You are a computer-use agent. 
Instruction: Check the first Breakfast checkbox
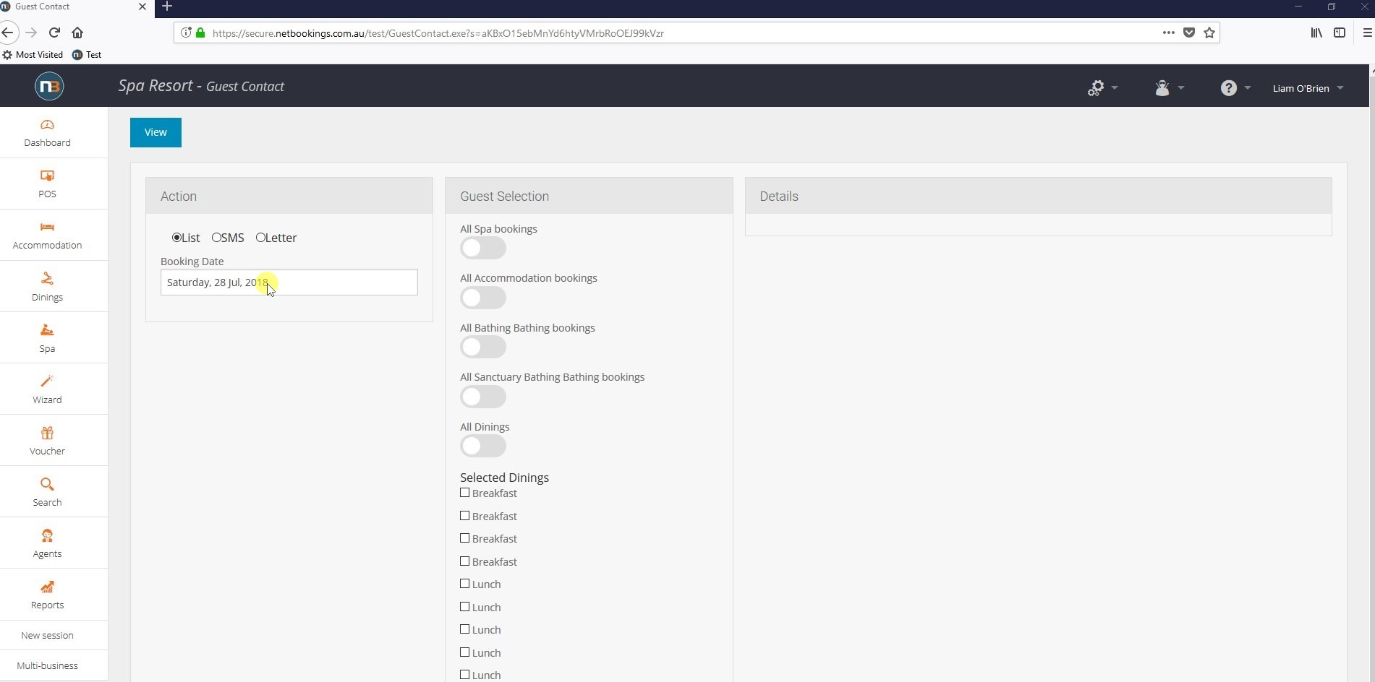coord(464,493)
